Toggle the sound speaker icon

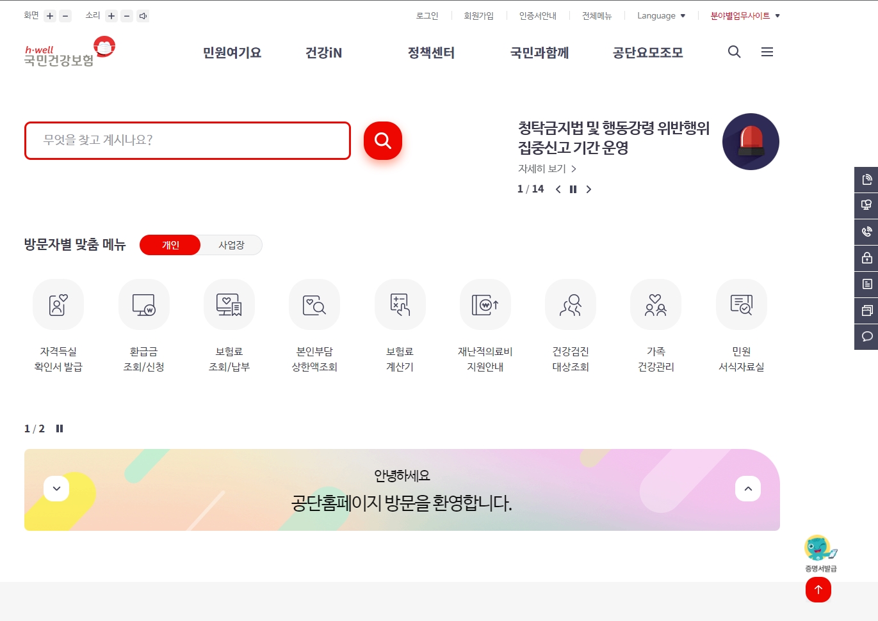coord(143,16)
